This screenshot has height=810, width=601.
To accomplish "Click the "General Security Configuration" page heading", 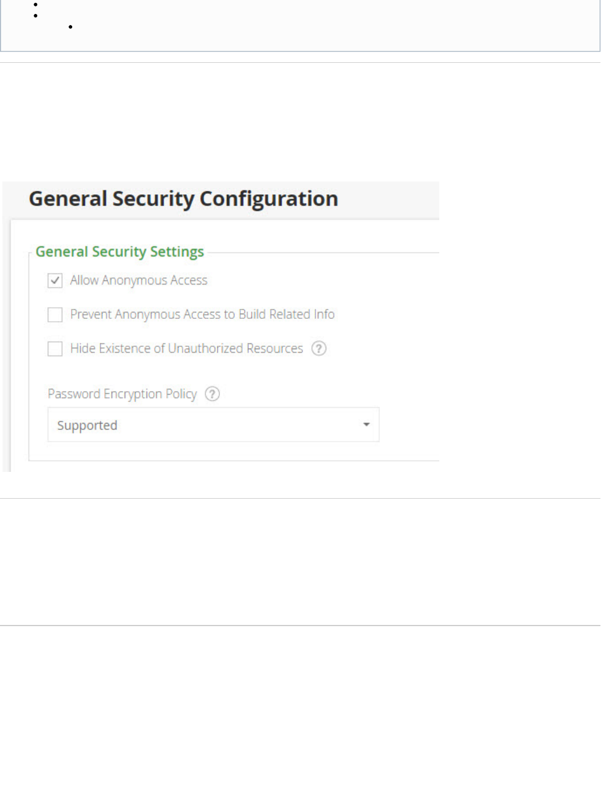I will pos(183,199).
